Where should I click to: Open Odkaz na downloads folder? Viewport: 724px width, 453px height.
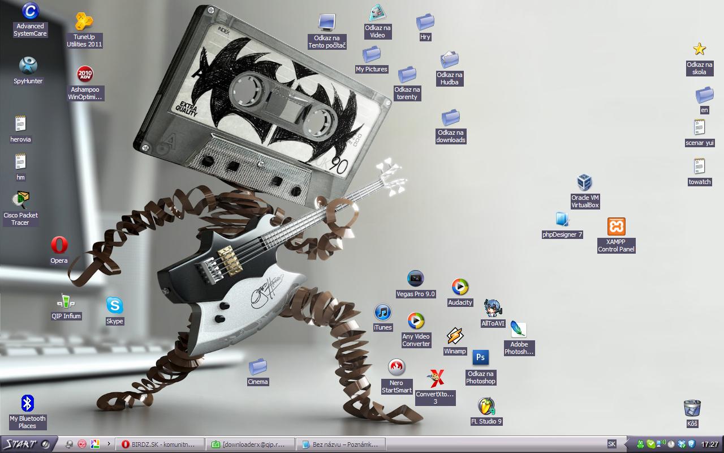point(451,126)
